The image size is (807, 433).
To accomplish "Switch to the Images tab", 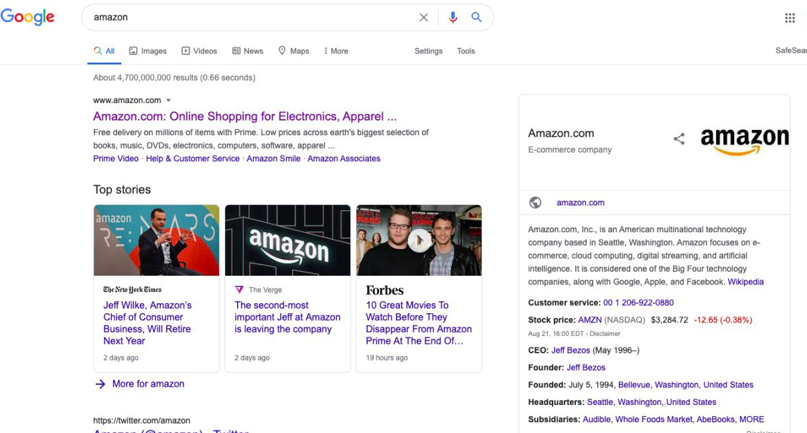I will pos(148,51).
